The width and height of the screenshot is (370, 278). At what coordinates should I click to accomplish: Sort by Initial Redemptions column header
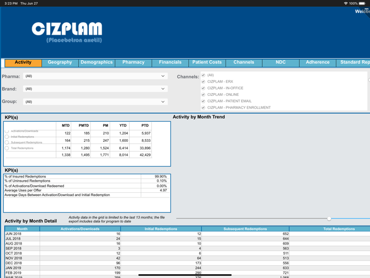[161, 229]
